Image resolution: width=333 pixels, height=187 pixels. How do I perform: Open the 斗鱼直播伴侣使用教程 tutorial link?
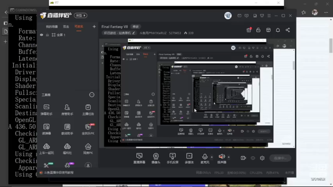(58, 172)
